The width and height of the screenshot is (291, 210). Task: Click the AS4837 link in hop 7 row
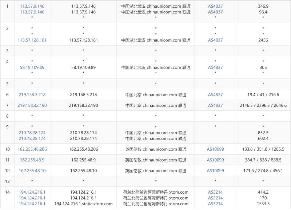click(x=215, y=105)
